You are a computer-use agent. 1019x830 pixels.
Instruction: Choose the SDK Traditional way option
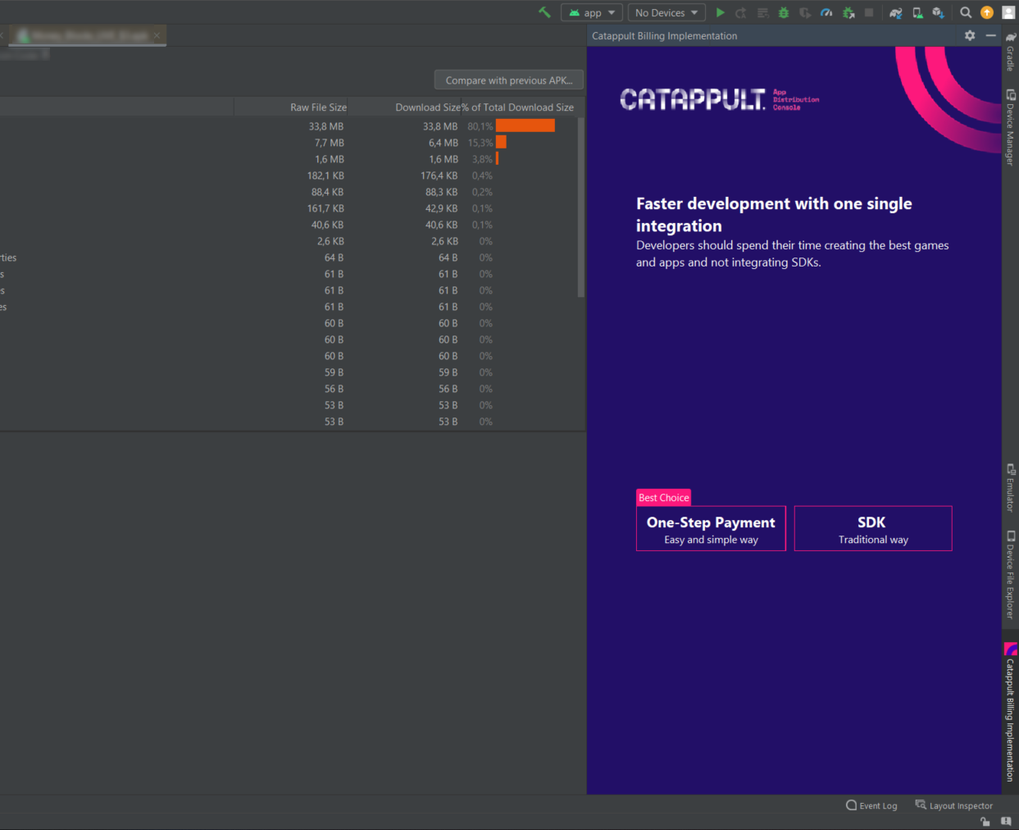point(872,529)
